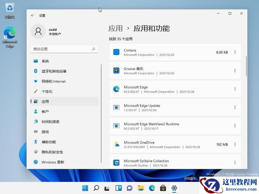
Task: Open more options for Cortana
Action: coord(235,52)
